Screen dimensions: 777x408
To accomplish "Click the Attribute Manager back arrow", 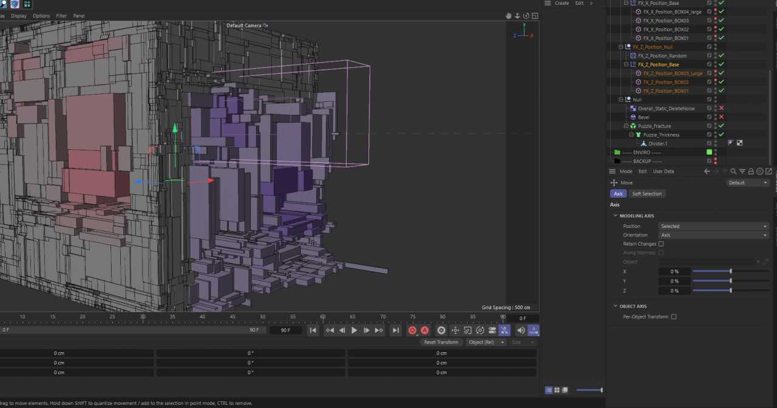I will tap(707, 172).
